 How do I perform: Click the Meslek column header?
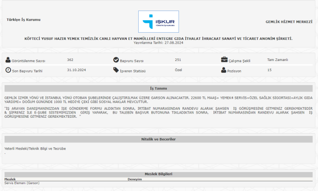(10, 179)
